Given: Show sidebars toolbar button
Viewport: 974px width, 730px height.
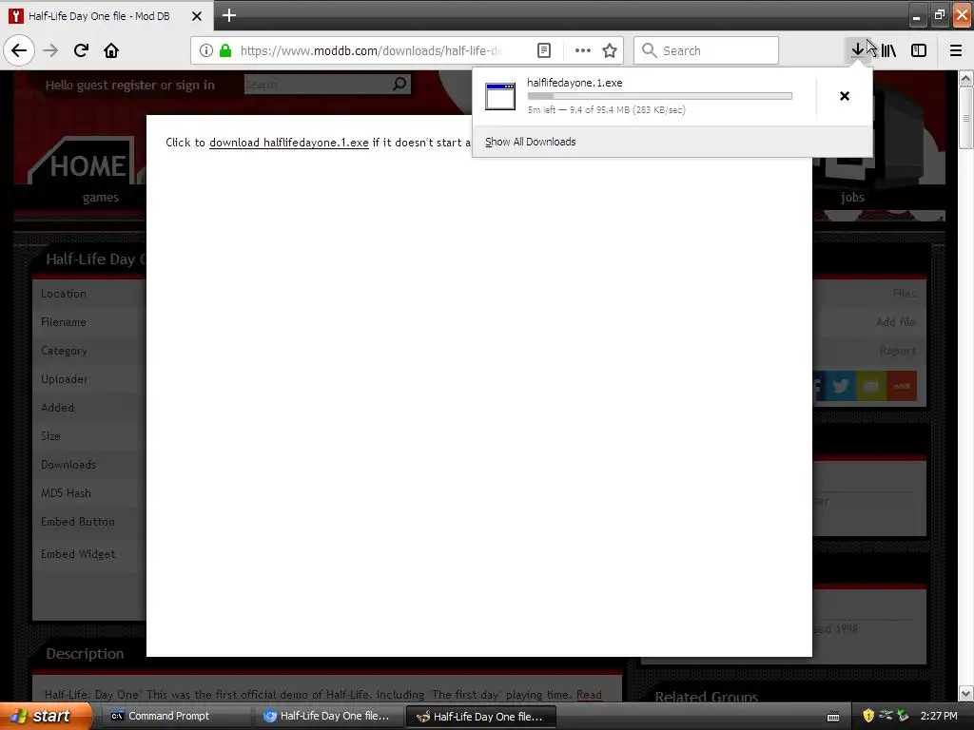Looking at the screenshot, I should coord(919,50).
